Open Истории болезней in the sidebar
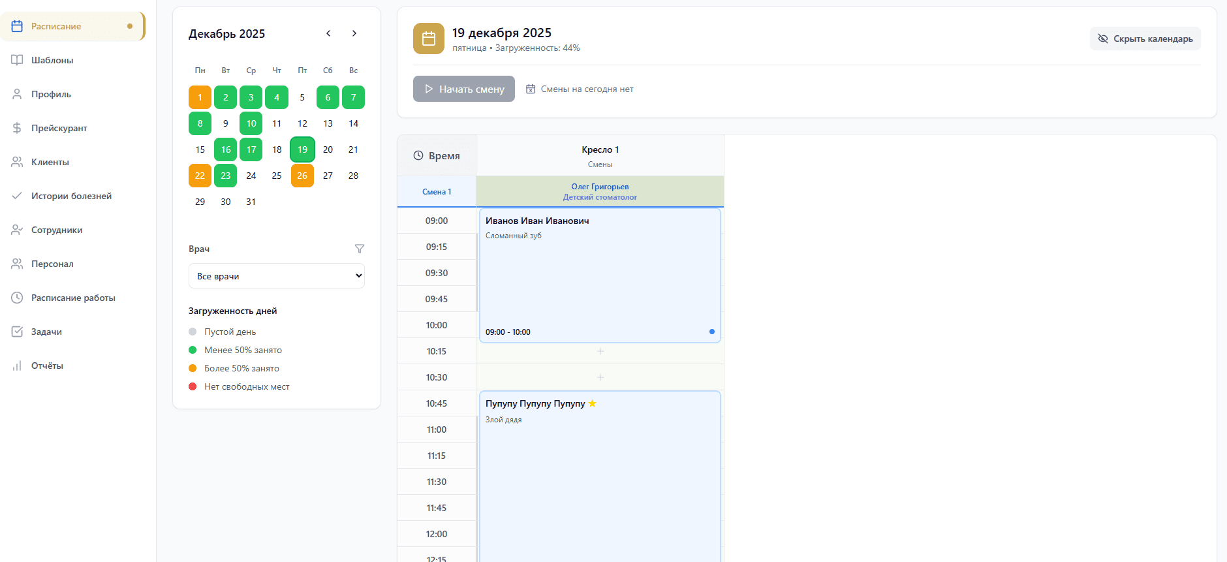 (x=71, y=196)
